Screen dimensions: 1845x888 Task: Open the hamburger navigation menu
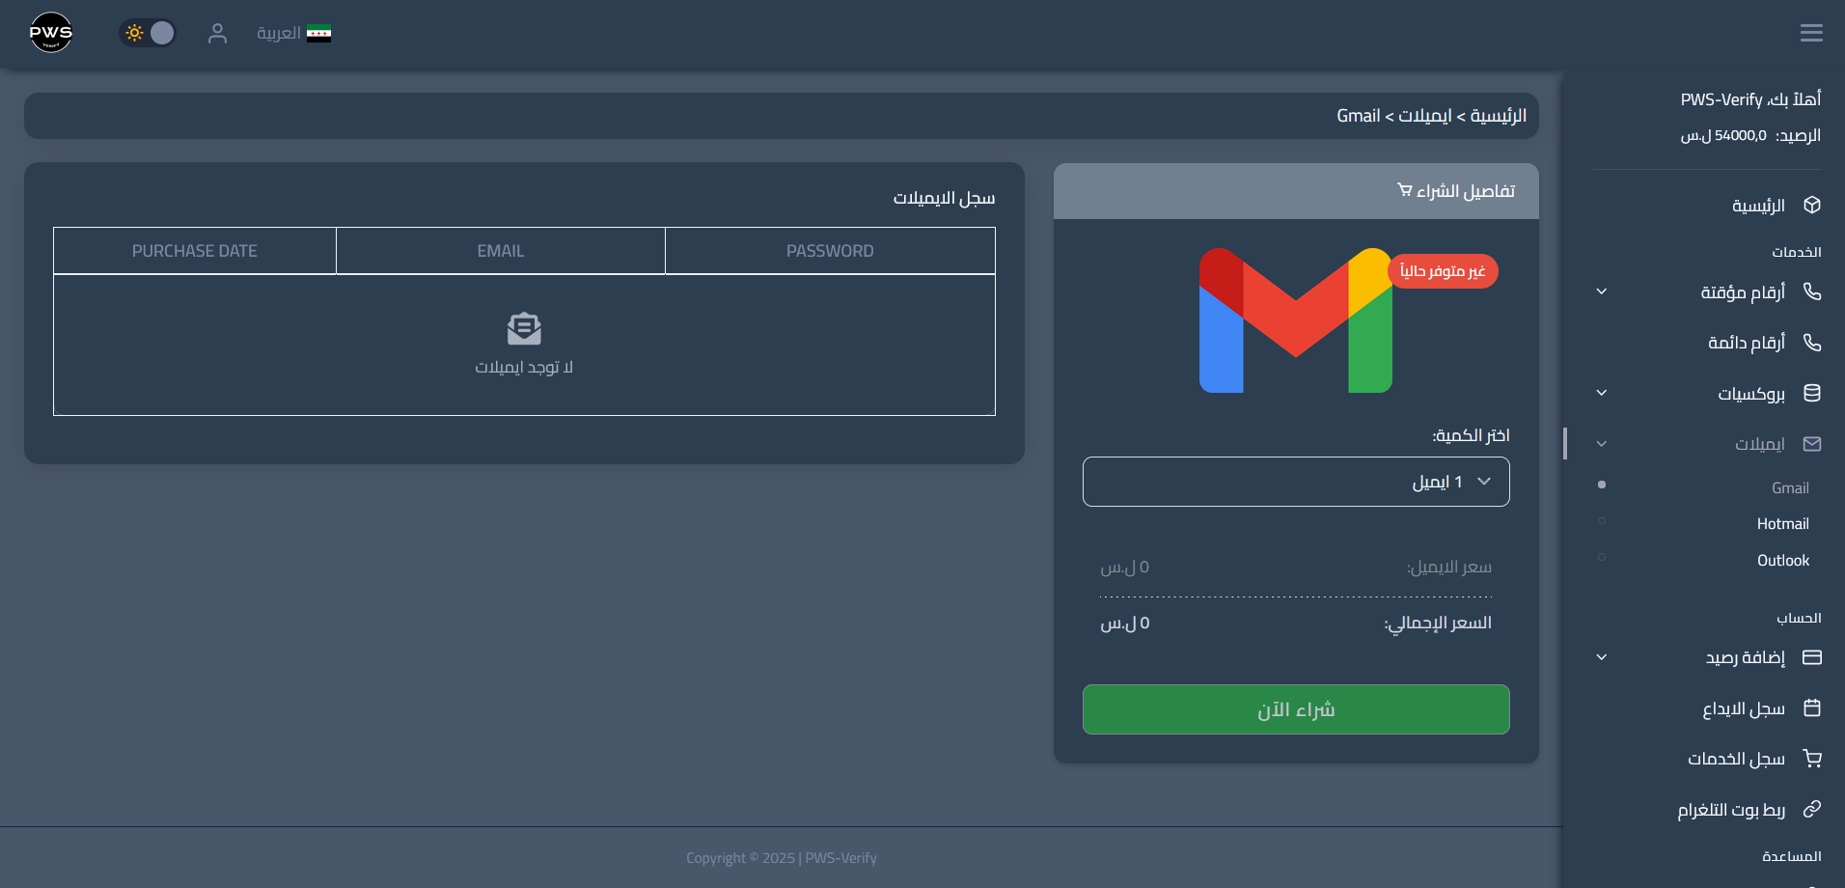(x=1811, y=32)
